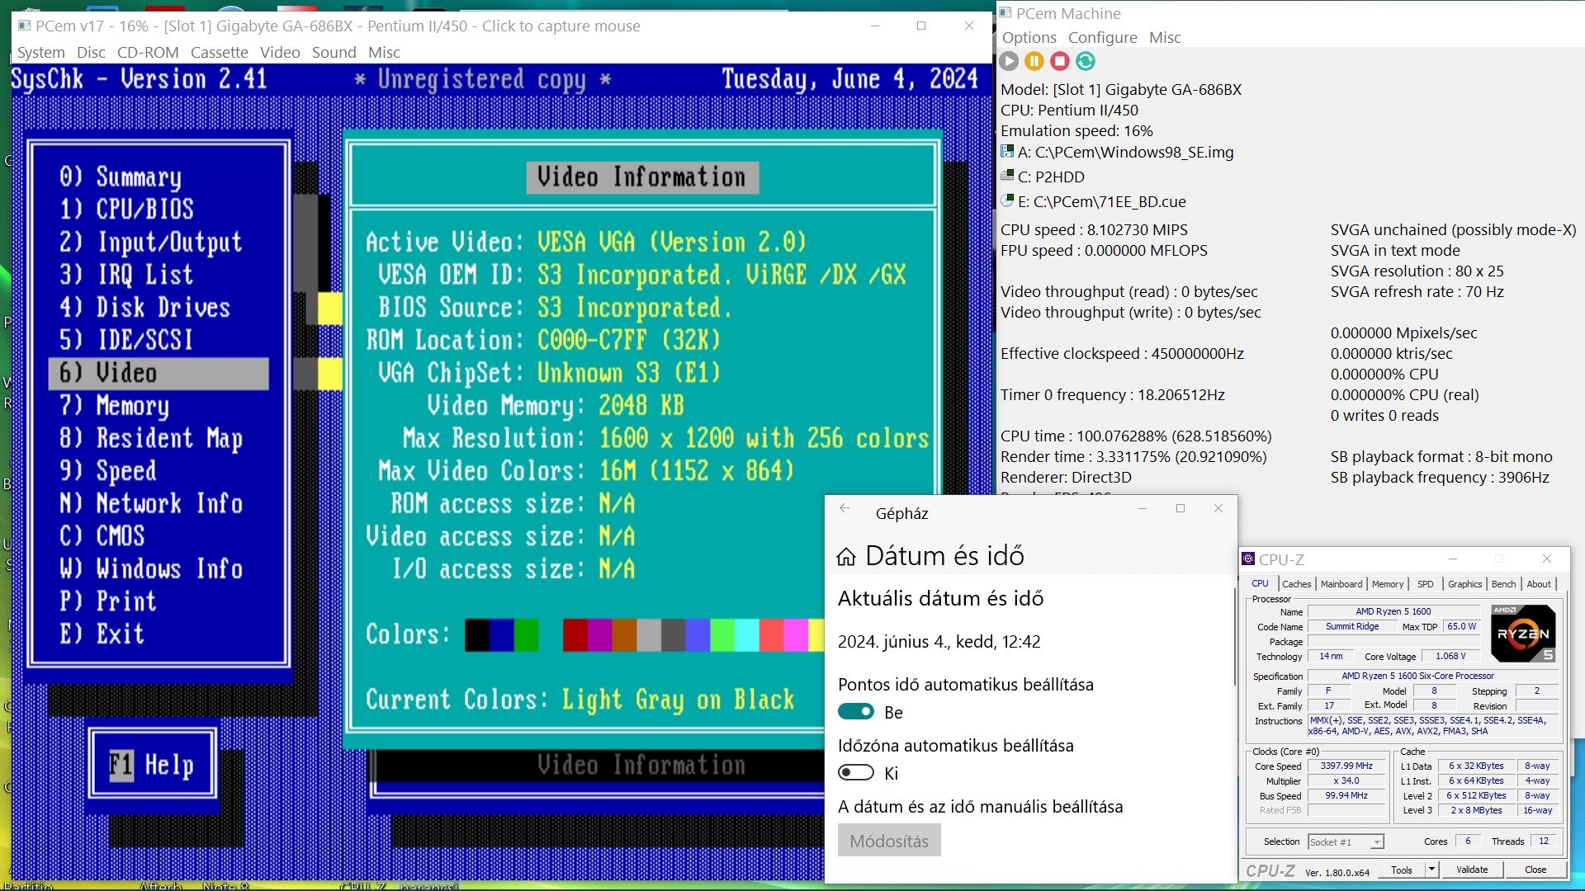Click the green reset icon in PCem Machine
The width and height of the screenshot is (1585, 891).
(x=1086, y=61)
